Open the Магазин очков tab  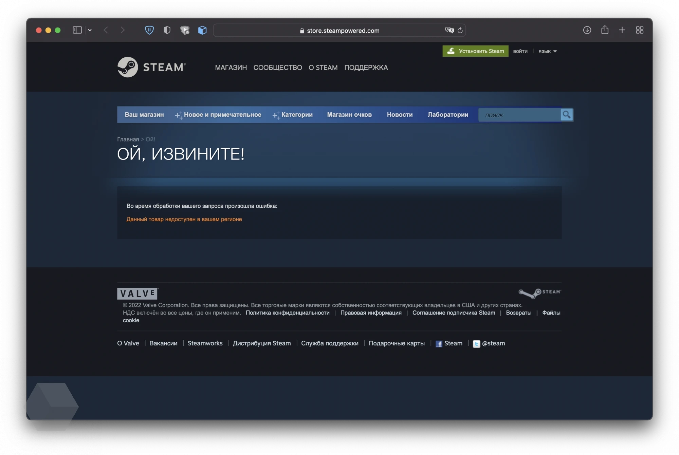[x=349, y=115]
